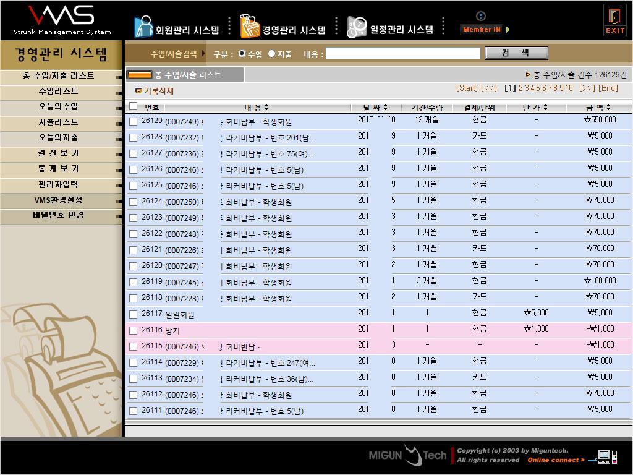Click the [>>] next pages link
The width and height of the screenshot is (633, 475).
[x=587, y=88]
